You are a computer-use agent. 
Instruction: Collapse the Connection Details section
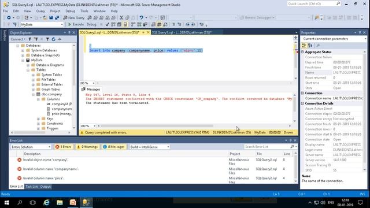(x=302, y=103)
